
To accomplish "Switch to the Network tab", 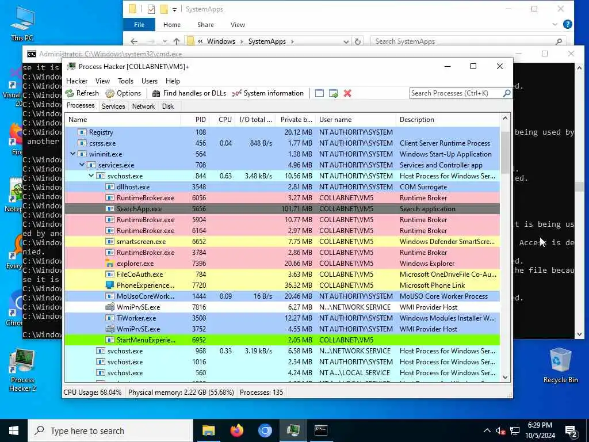I will [143, 106].
